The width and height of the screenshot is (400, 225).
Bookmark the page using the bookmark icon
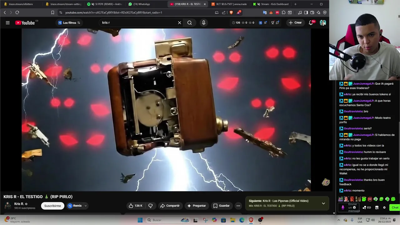point(52,12)
